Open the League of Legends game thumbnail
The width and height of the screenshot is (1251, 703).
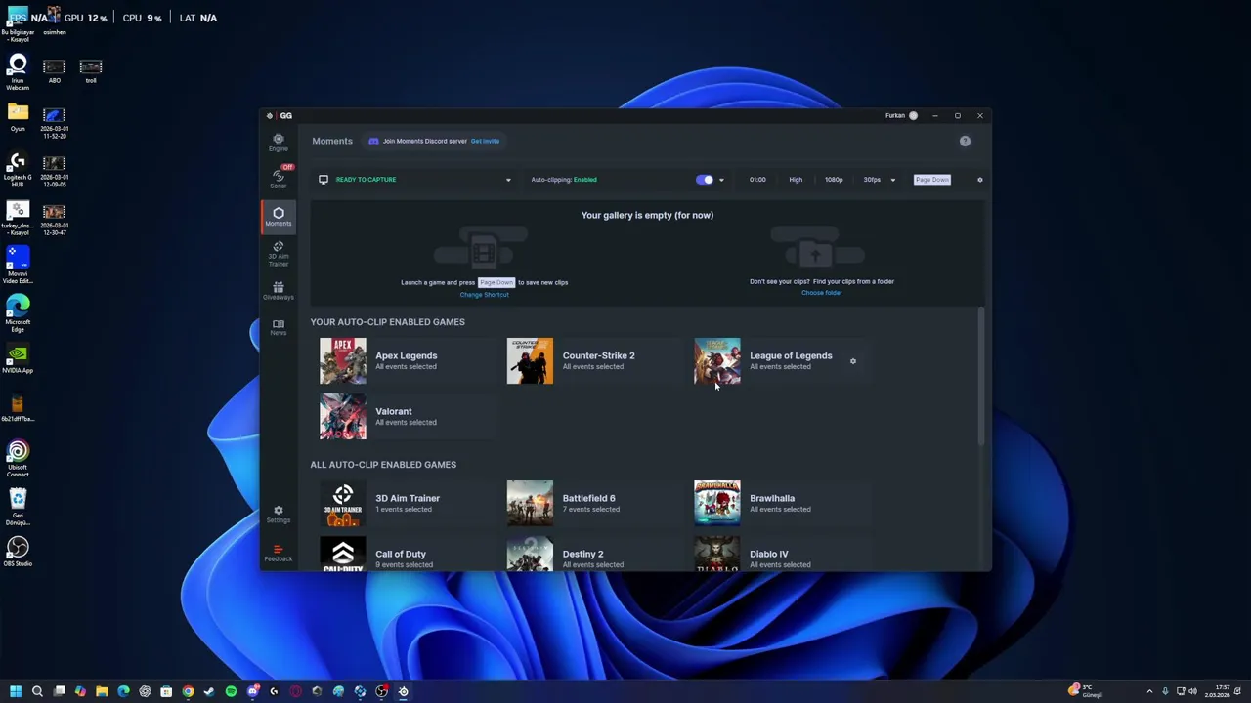tap(717, 361)
